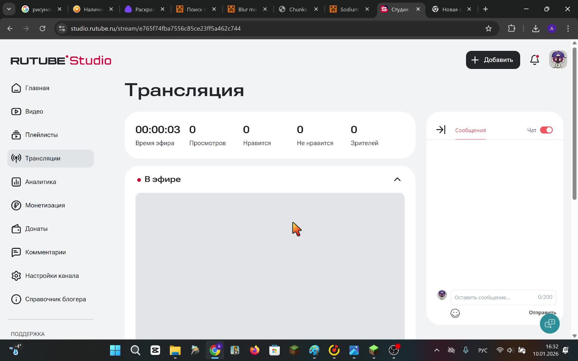Close the Студия browser tab
This screenshot has width=578, height=361.
coord(418,9)
